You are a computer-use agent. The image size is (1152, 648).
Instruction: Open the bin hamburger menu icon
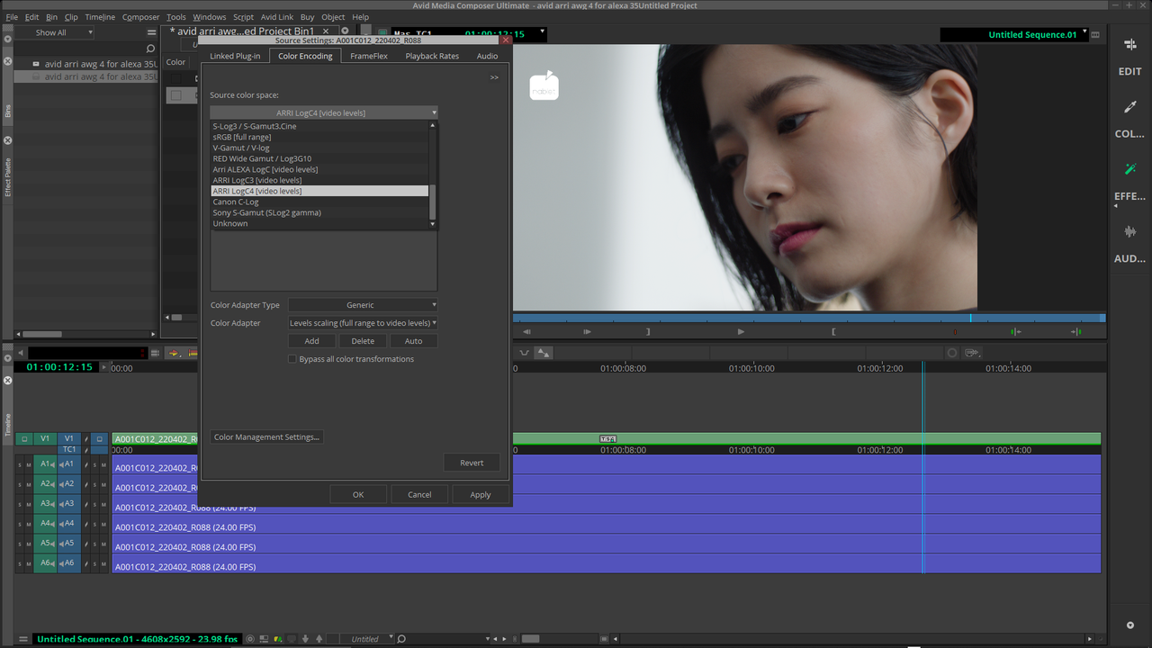click(x=151, y=32)
